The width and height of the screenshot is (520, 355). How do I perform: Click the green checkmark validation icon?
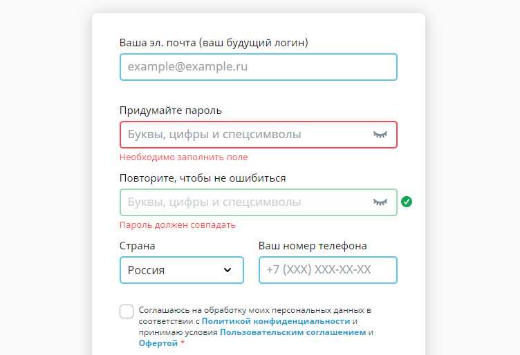pyautogui.click(x=407, y=202)
